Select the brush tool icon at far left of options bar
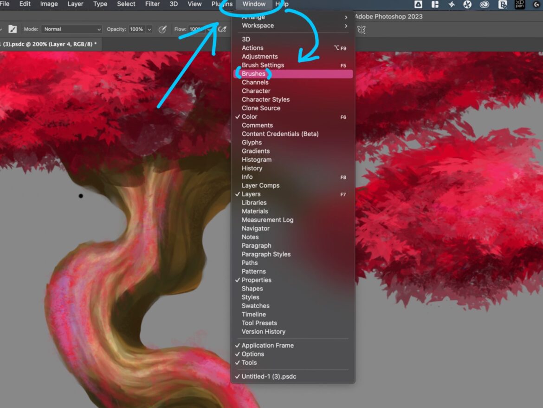 13,29
